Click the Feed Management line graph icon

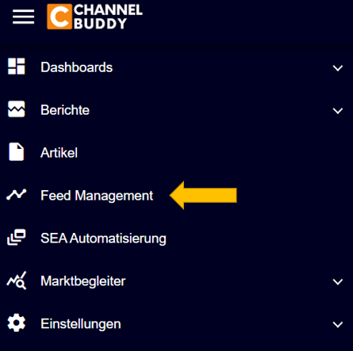(x=17, y=194)
